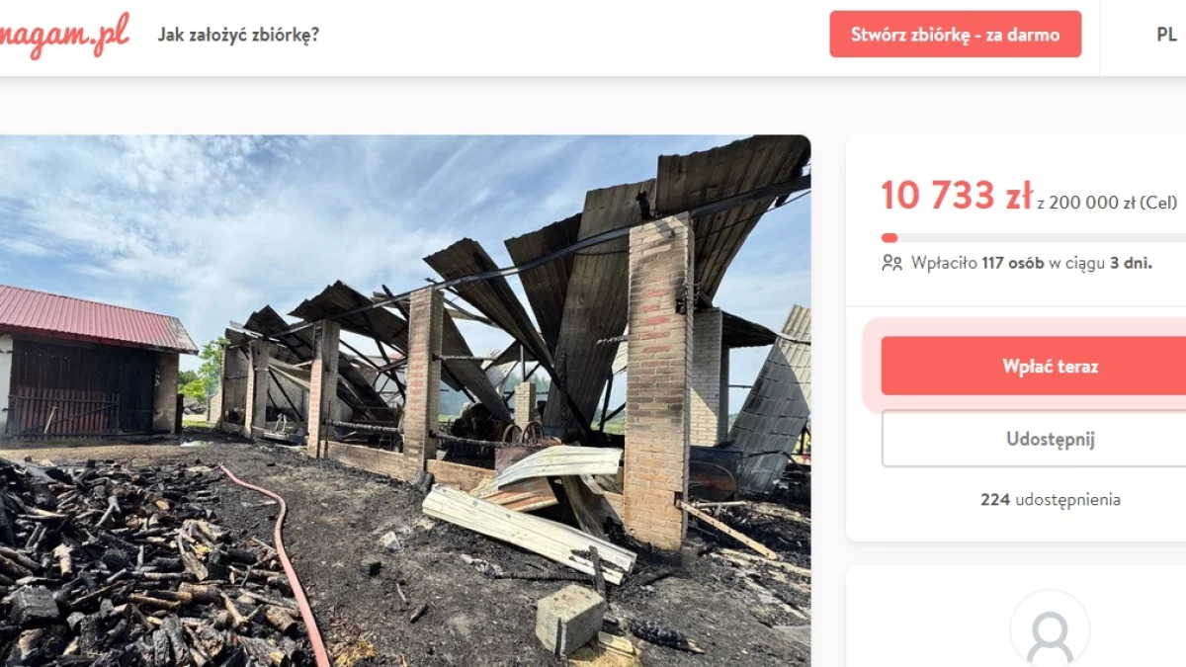This screenshot has height=667, width=1186.
Task: Share the fundraiser via 'Udostępnij' button
Action: click(1034, 439)
